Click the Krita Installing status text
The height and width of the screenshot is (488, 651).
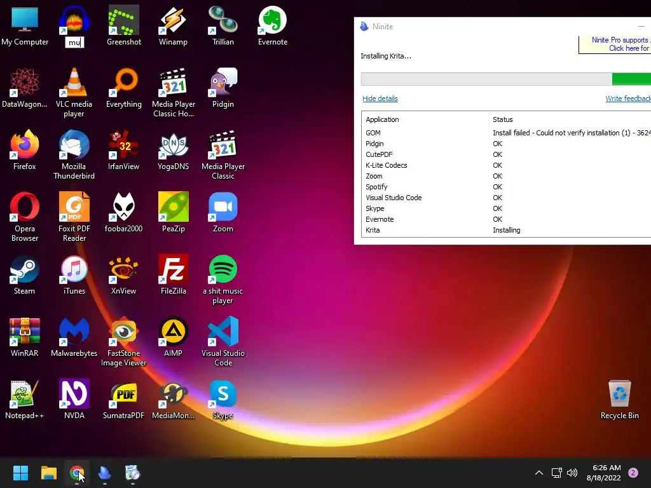507,230
